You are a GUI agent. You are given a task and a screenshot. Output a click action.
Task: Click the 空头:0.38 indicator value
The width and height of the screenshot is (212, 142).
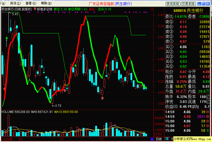coord(104,9)
